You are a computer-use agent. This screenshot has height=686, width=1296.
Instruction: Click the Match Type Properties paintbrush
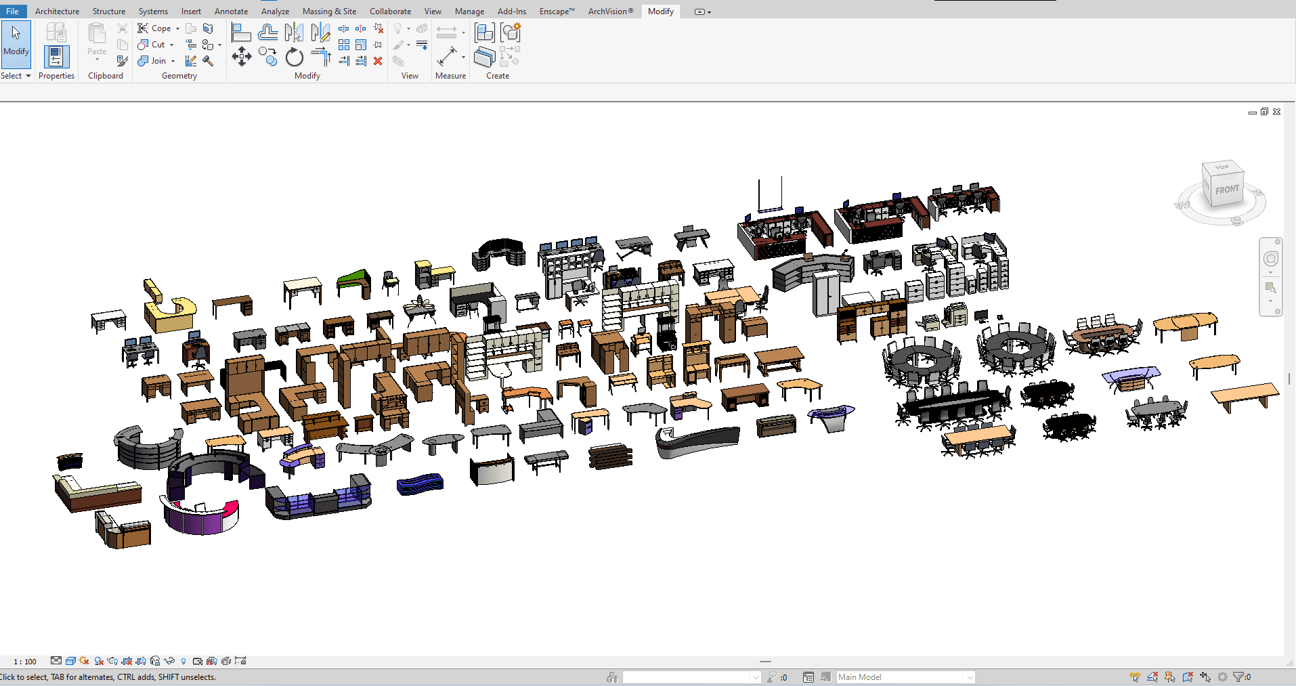pyautogui.click(x=122, y=61)
